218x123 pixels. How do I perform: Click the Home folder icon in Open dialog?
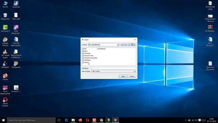pos(125,45)
